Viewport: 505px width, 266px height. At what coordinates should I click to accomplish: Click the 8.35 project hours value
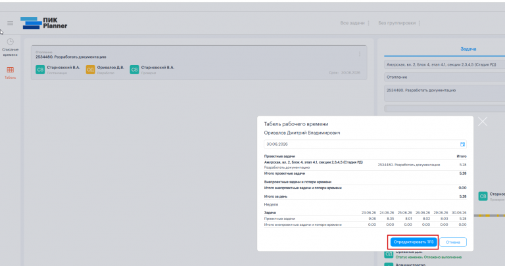point(391,219)
